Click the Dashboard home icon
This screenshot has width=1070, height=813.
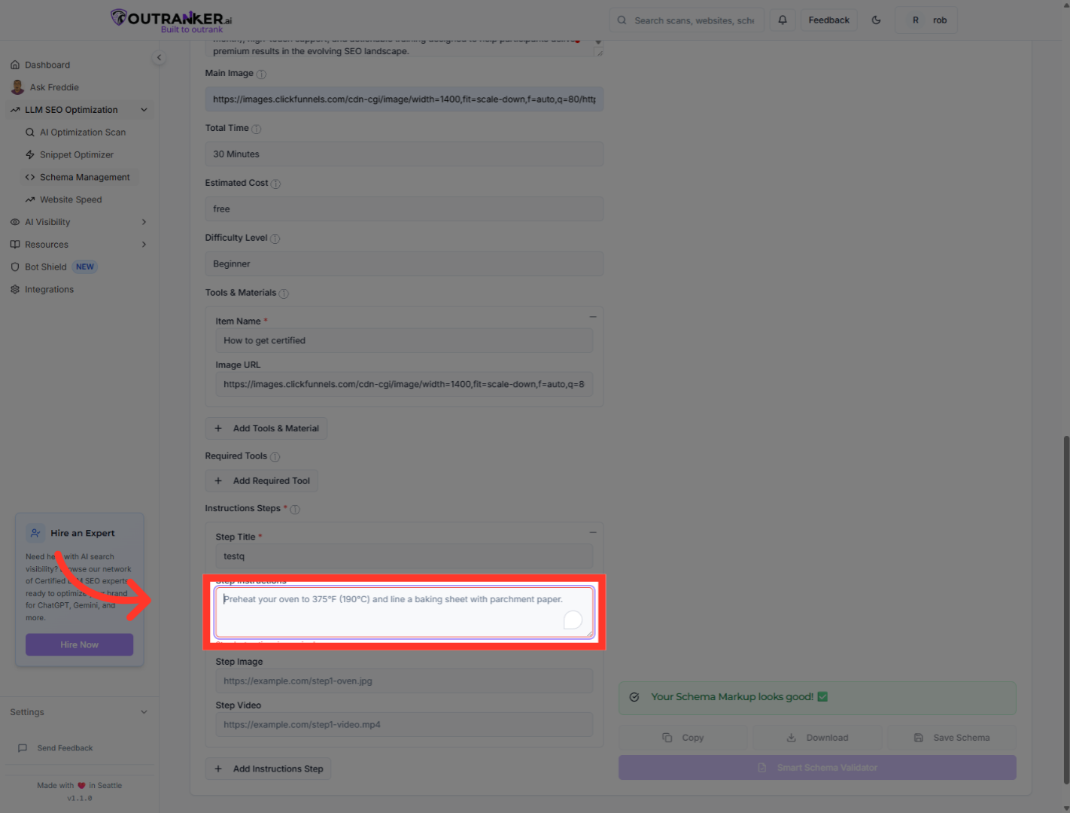pos(15,65)
